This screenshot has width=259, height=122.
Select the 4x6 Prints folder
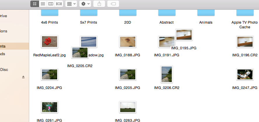click(x=50, y=13)
